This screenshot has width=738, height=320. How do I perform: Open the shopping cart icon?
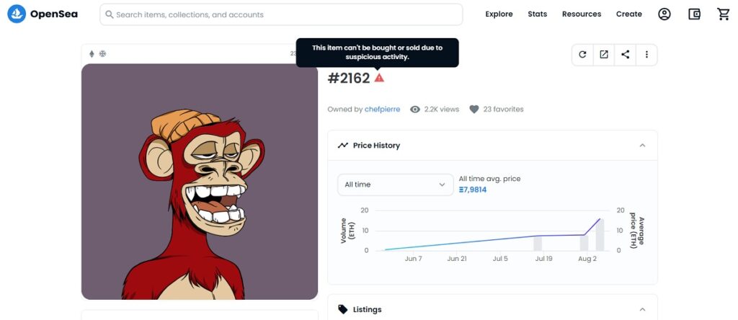pyautogui.click(x=724, y=14)
